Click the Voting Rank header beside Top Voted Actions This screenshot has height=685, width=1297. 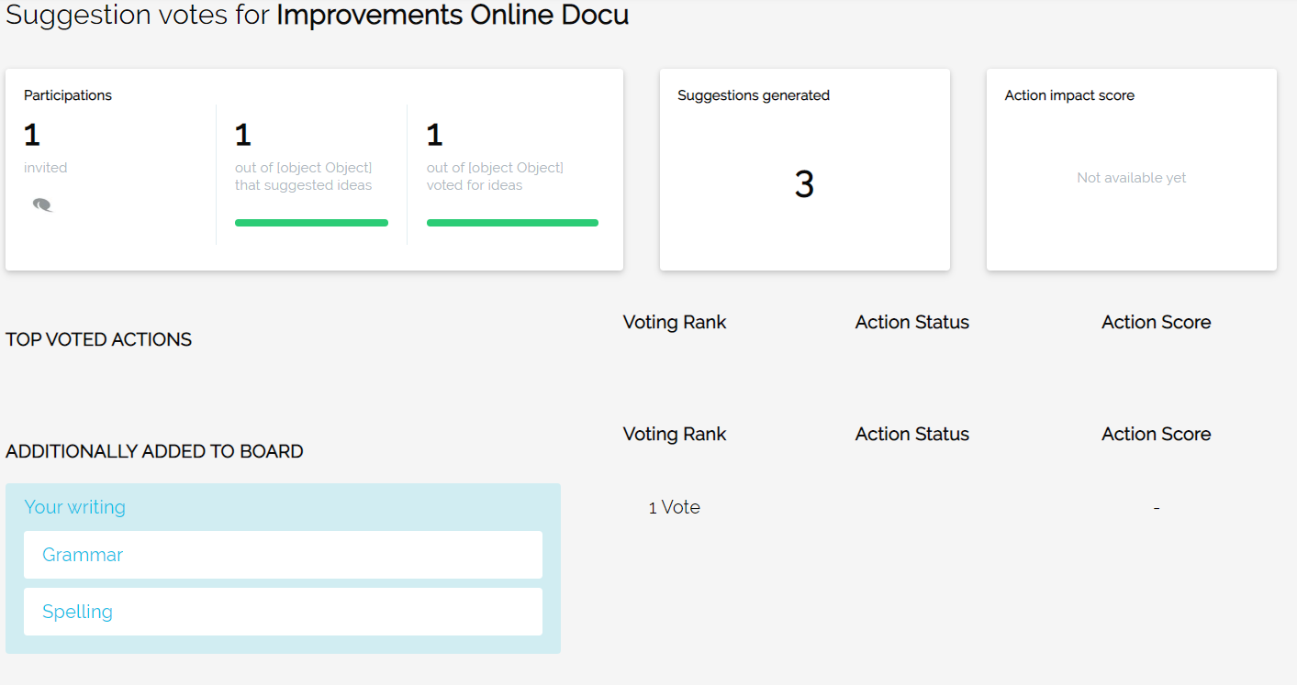click(x=675, y=322)
